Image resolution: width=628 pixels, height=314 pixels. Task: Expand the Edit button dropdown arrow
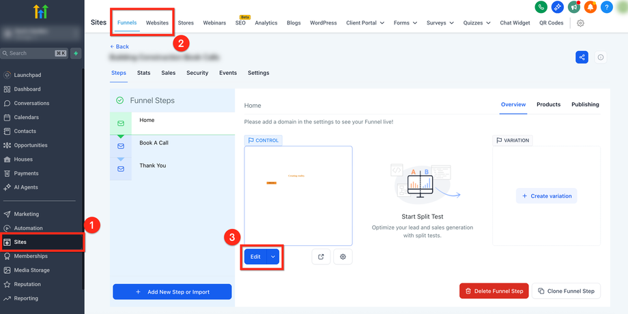click(x=273, y=257)
